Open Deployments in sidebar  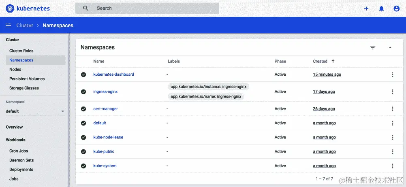click(x=21, y=170)
